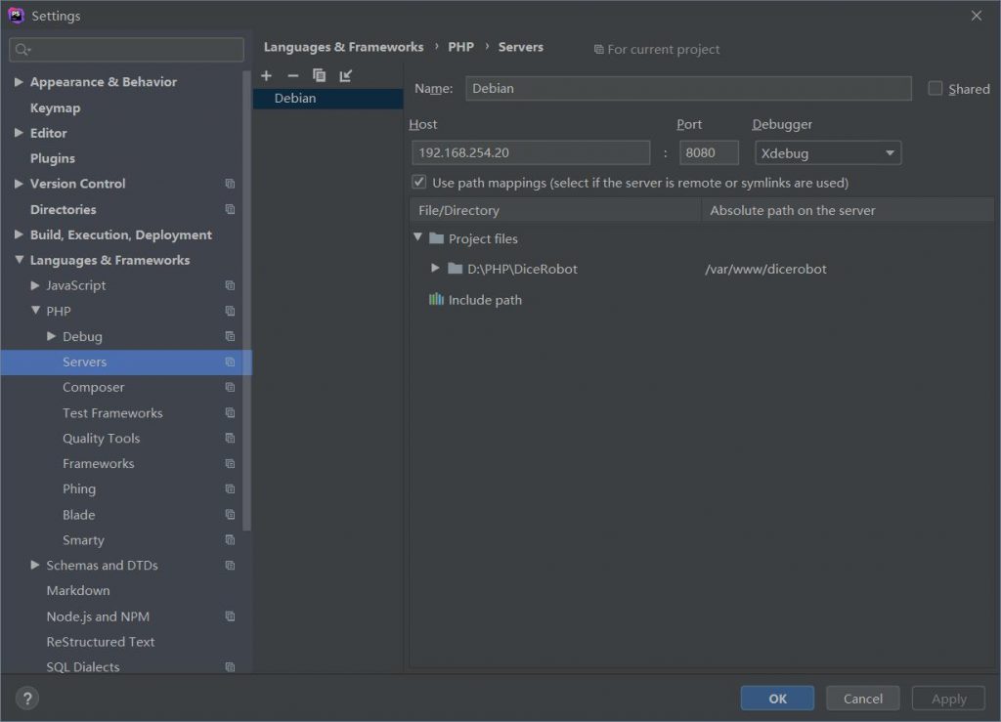The width and height of the screenshot is (1001, 722).
Task: Add a new server with the plus icon
Action: click(x=266, y=76)
